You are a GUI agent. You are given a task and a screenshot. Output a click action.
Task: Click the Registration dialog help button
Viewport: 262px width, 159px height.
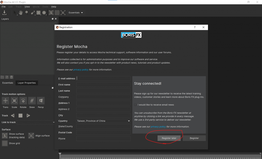pyautogui.click(x=195, y=27)
